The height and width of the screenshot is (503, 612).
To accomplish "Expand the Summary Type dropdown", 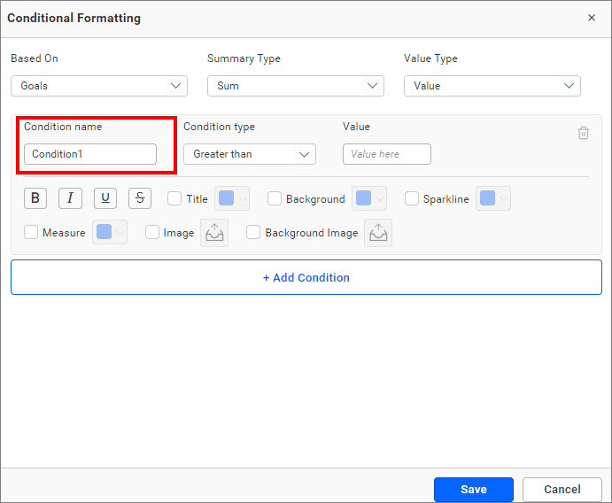I will coord(296,86).
